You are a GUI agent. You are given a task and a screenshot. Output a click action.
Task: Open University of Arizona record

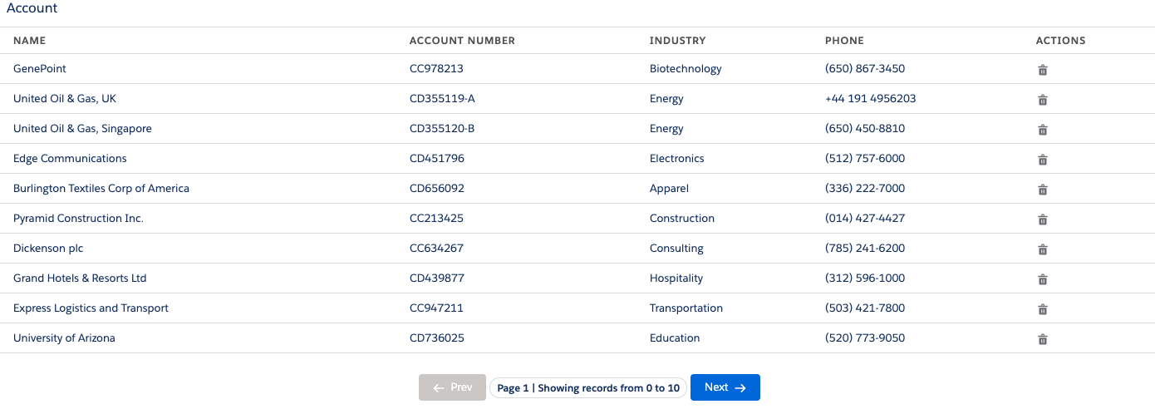coord(64,338)
